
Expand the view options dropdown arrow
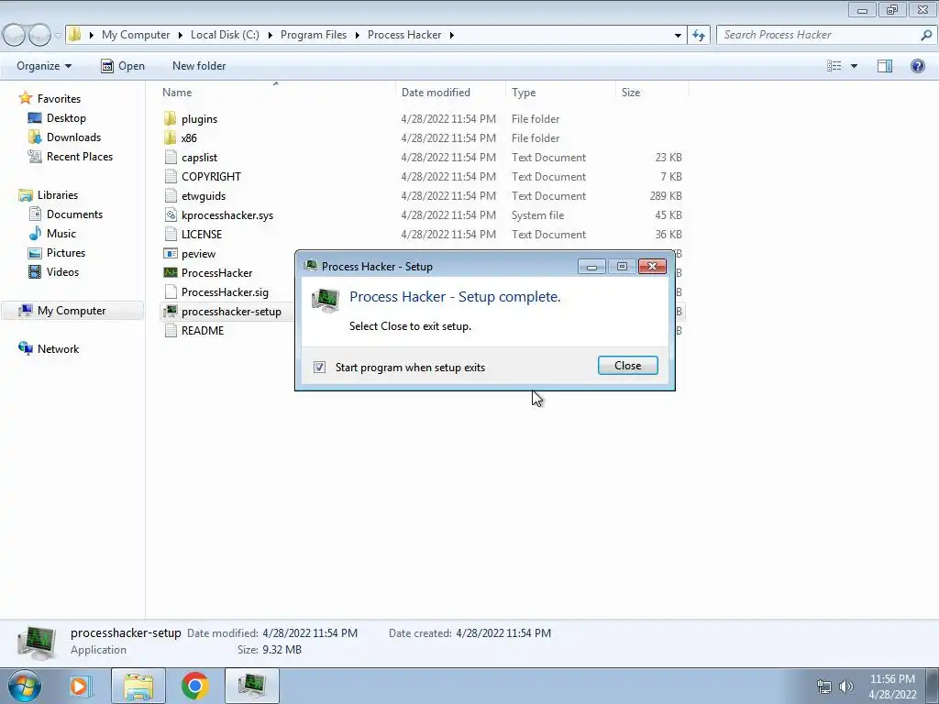coord(854,66)
